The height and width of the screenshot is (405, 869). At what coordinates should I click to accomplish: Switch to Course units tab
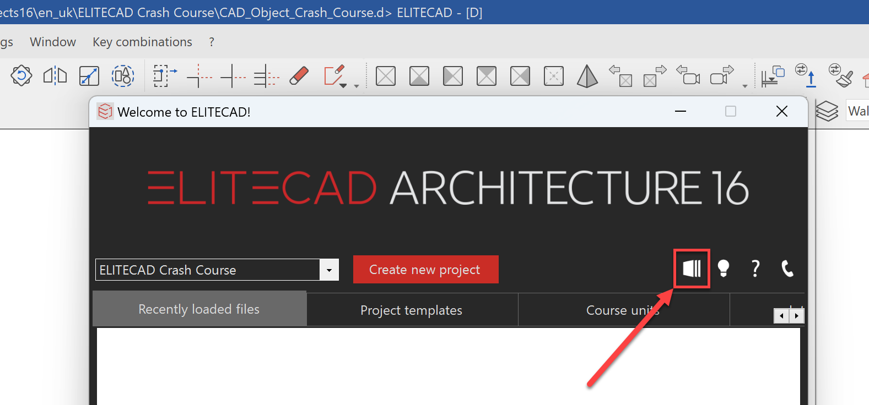623,310
